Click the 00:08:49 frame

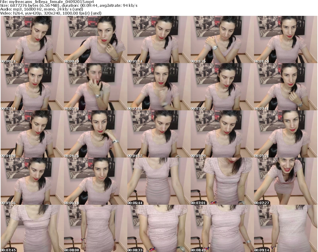[x=222, y=228]
